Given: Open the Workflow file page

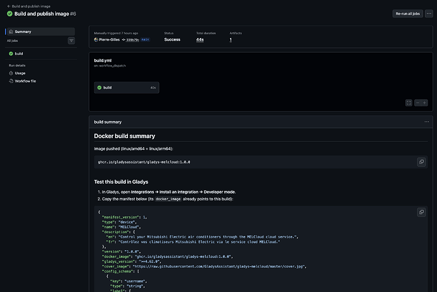Looking at the screenshot, I should coord(41,81).
